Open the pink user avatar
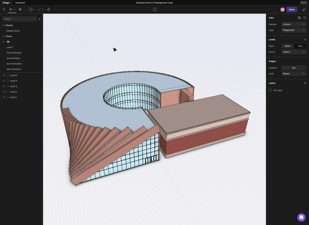 [x=282, y=10]
